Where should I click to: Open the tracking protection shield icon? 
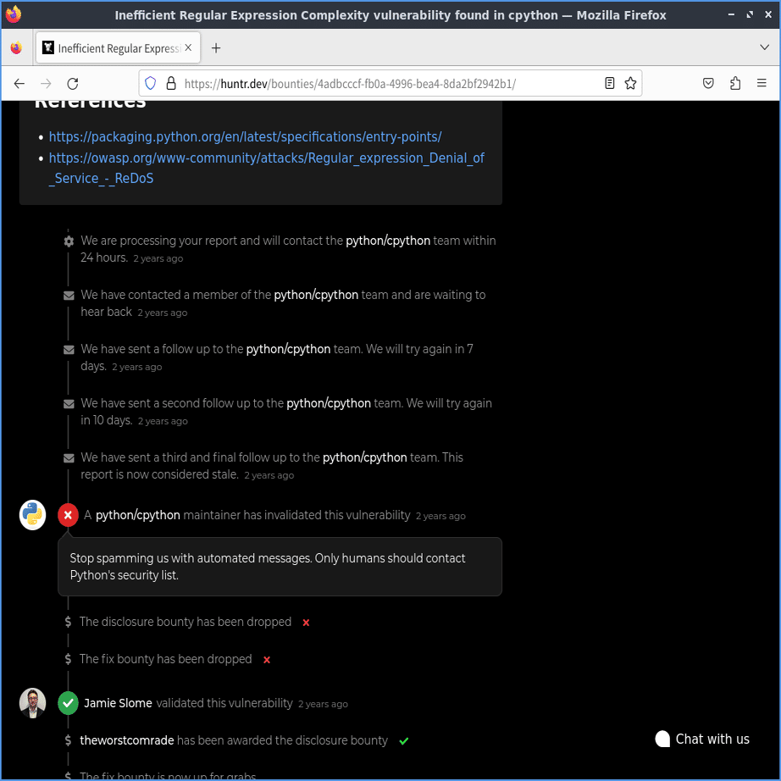click(151, 83)
